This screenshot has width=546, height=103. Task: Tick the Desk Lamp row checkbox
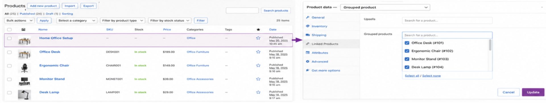click(x=9, y=93)
